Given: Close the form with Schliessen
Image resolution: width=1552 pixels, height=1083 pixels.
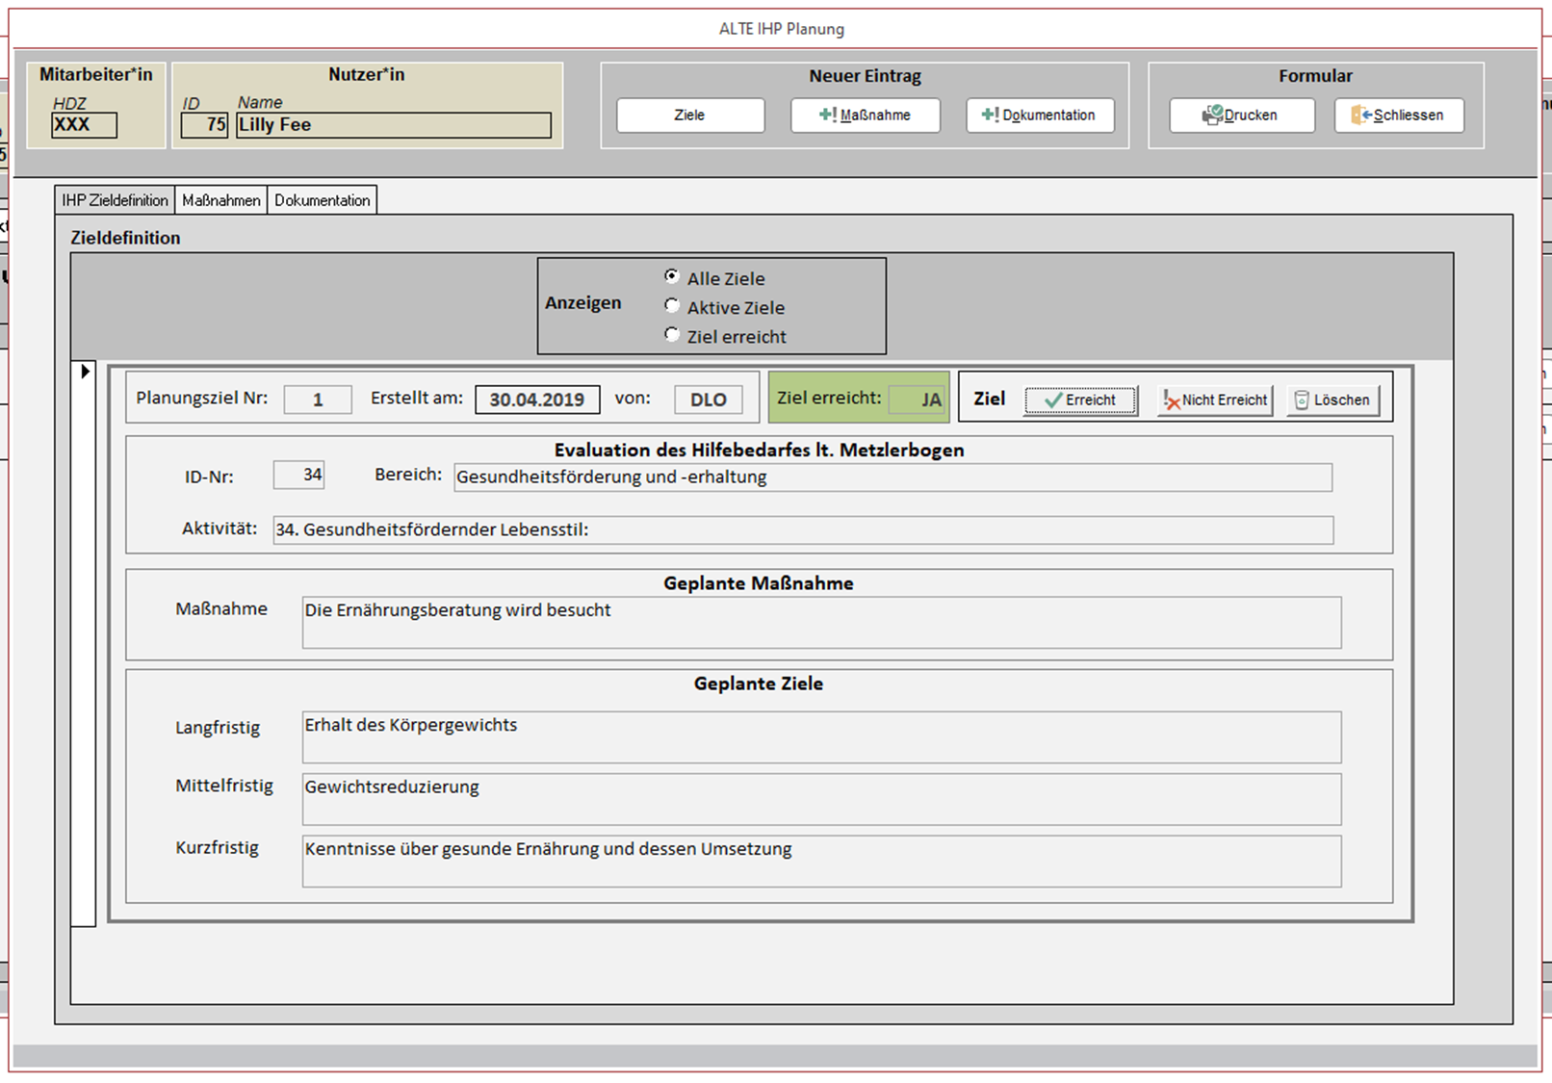Looking at the screenshot, I should [1399, 115].
